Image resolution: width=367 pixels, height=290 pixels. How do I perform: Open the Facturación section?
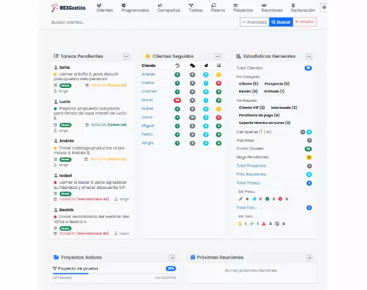coord(303,8)
